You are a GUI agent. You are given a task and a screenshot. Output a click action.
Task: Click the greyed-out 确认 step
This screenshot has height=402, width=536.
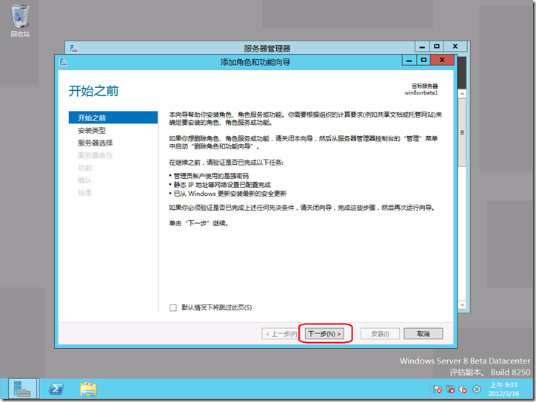coord(85,180)
